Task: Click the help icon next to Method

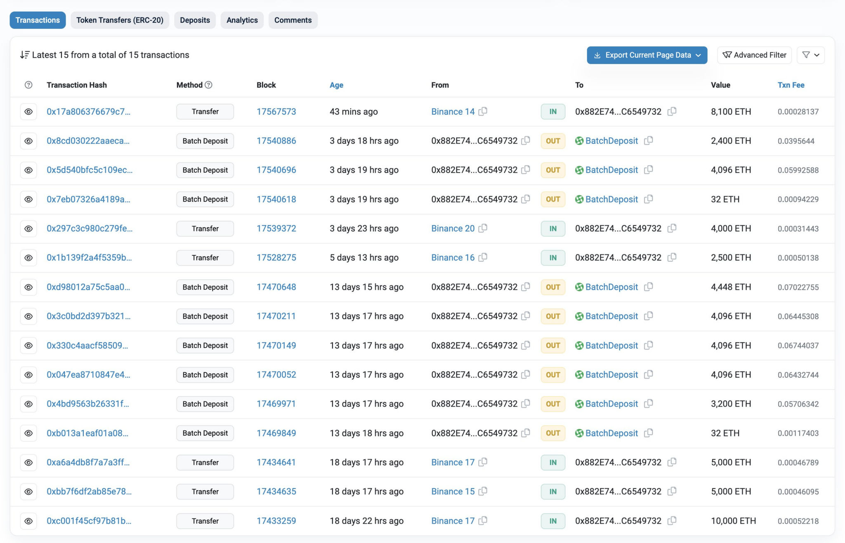Action: tap(209, 85)
